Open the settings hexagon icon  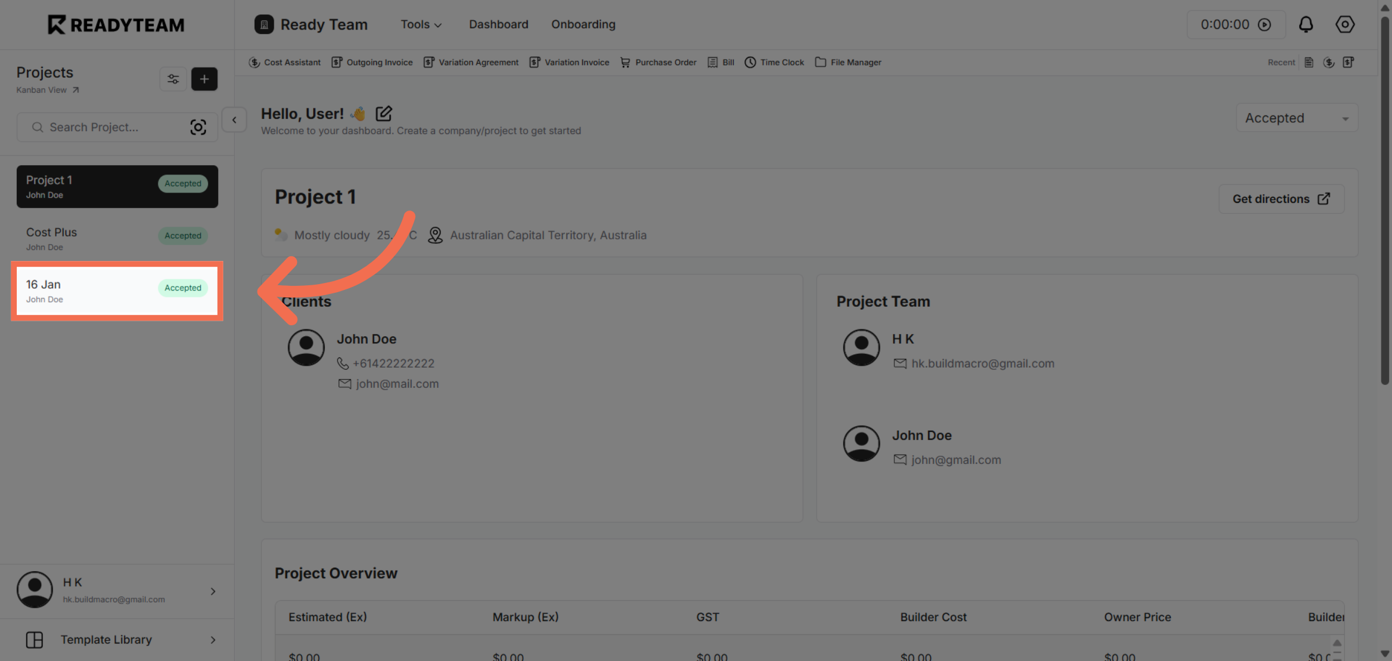[x=1344, y=24]
